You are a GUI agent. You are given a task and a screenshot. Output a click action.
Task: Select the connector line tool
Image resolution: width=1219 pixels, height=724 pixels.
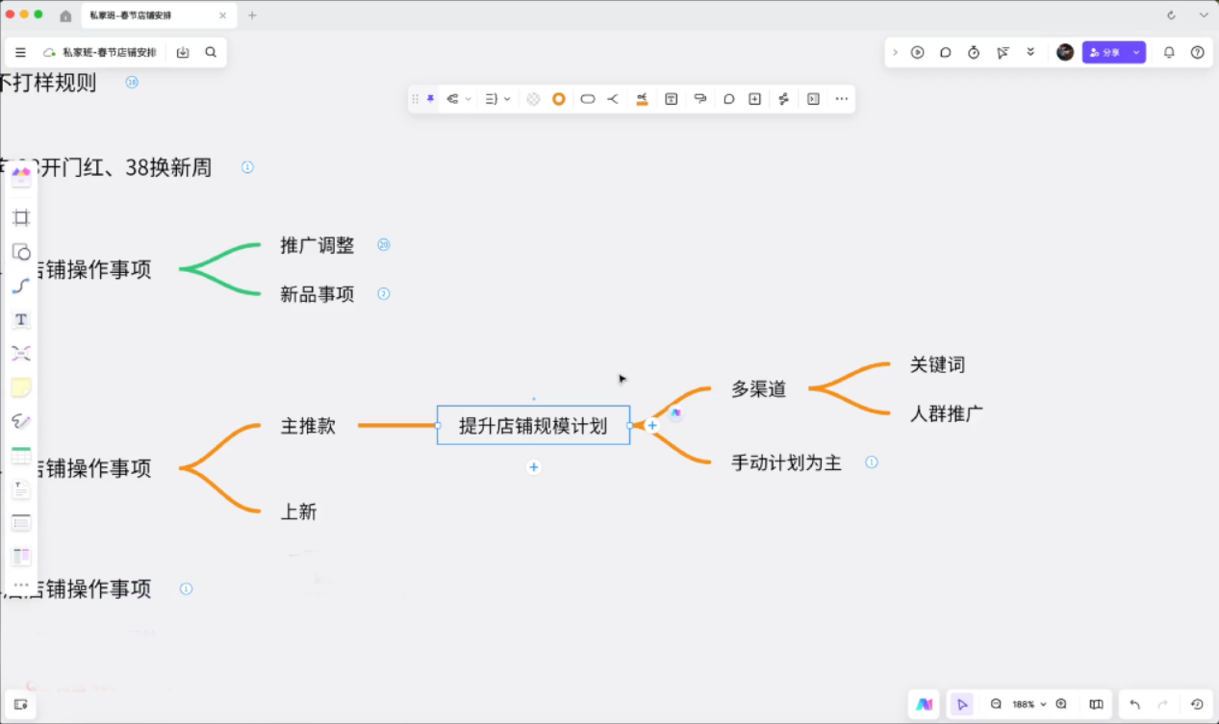(21, 286)
